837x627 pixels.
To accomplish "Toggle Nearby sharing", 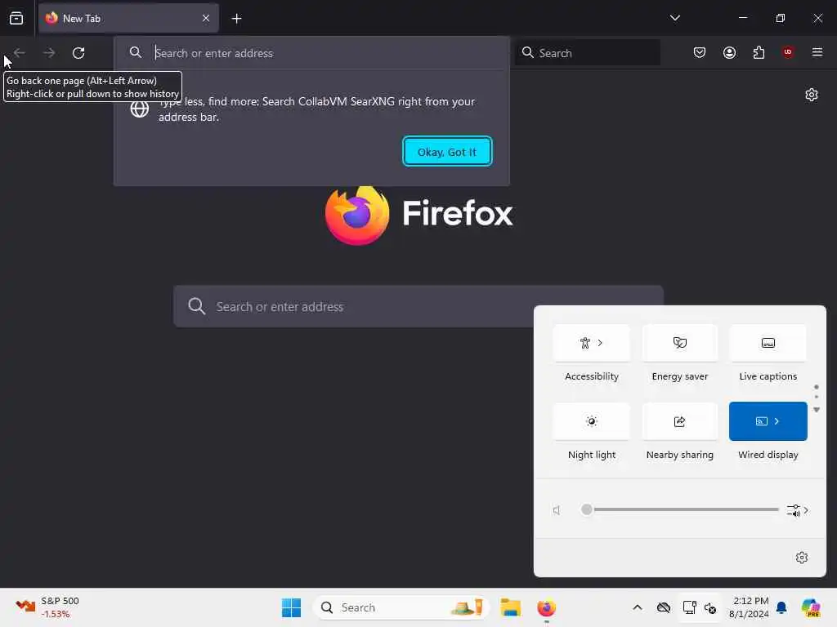I will (x=679, y=421).
